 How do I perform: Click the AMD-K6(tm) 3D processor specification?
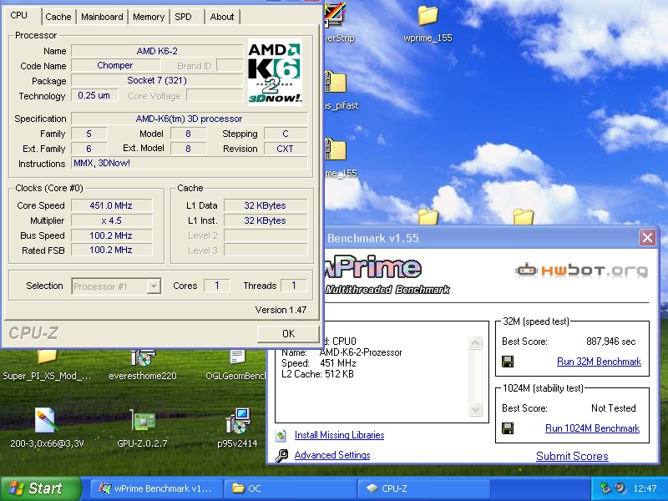coord(190,119)
